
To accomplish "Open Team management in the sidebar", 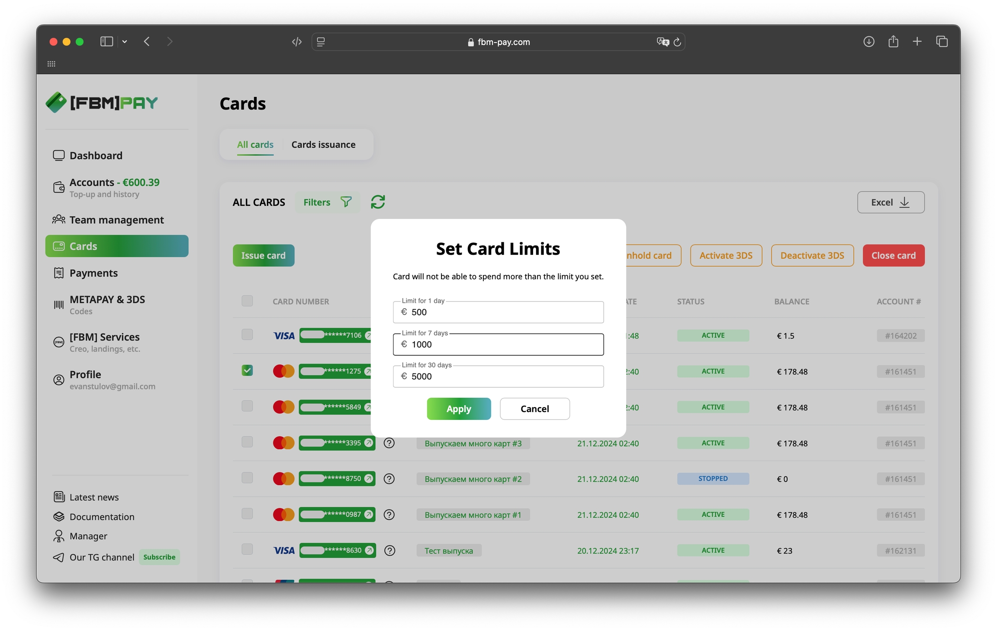I will click(116, 220).
